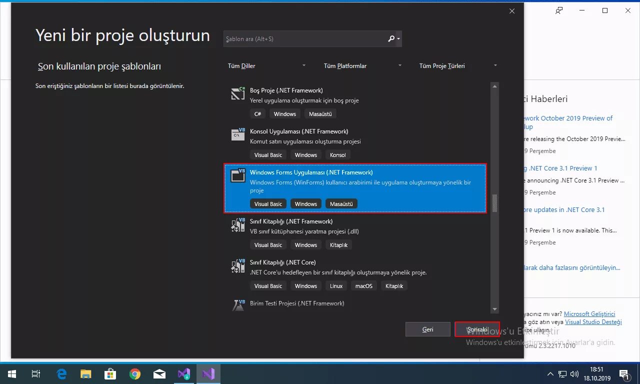Select Birim Testi Projesi (.NET Framework)

click(x=355, y=305)
